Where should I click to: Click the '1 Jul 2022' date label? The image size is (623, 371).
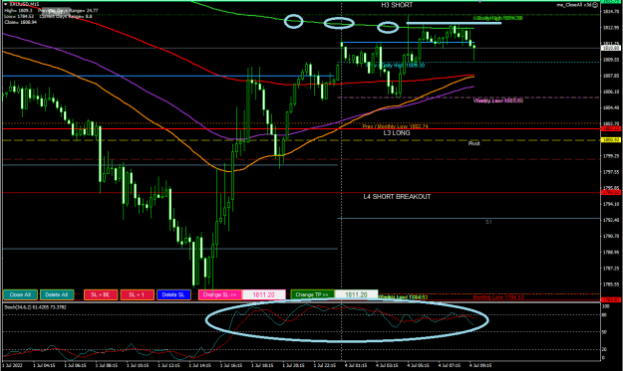pyautogui.click(x=12, y=365)
